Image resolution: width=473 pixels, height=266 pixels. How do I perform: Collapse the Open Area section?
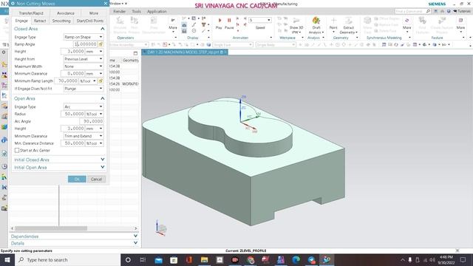pos(102,98)
